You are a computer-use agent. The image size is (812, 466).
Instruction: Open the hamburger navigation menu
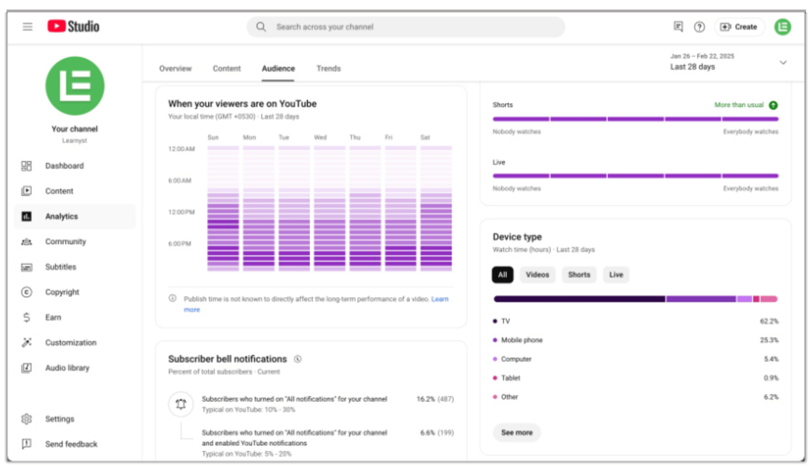(x=28, y=27)
